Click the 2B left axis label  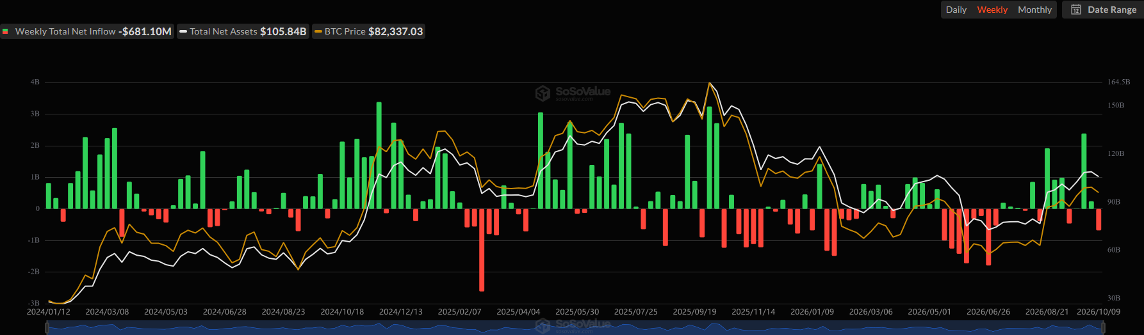pyautogui.click(x=35, y=146)
